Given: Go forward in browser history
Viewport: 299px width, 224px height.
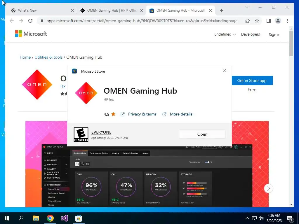Looking at the screenshot, I should pos(21,21).
